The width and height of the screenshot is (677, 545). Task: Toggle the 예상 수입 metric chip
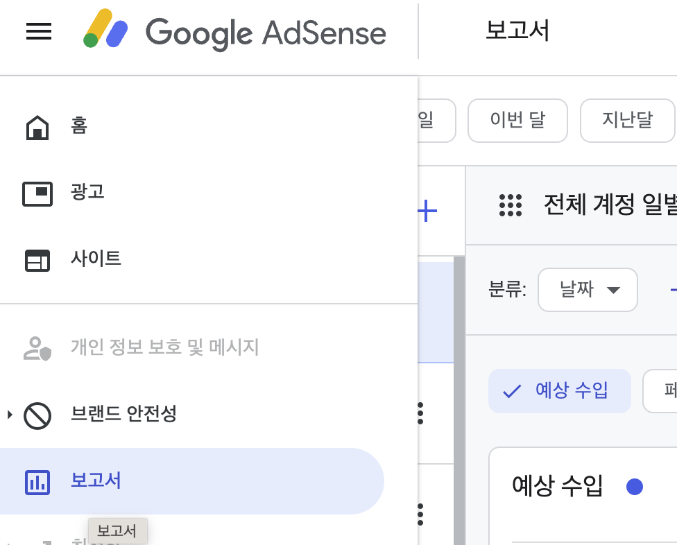click(560, 390)
